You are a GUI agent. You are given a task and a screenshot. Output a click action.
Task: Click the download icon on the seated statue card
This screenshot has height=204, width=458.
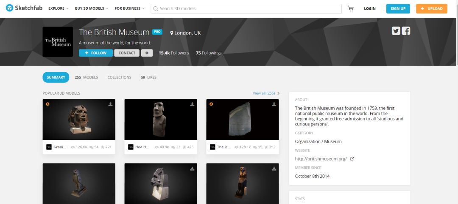click(x=274, y=169)
